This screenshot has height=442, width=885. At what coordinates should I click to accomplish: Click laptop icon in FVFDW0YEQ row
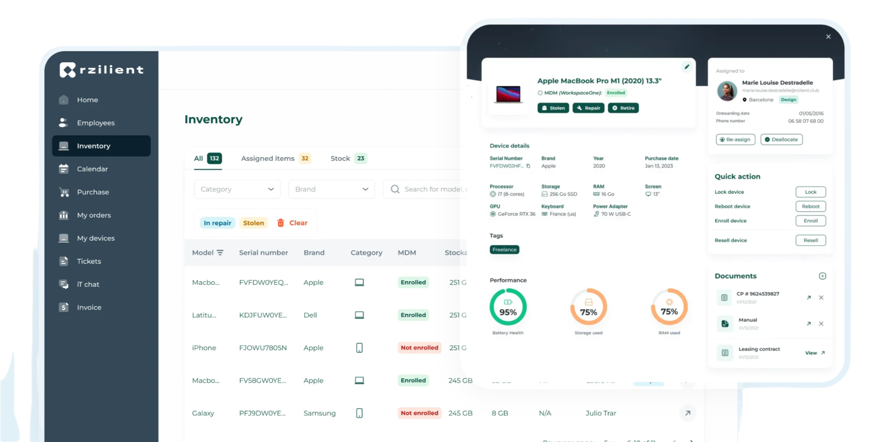pos(359,282)
